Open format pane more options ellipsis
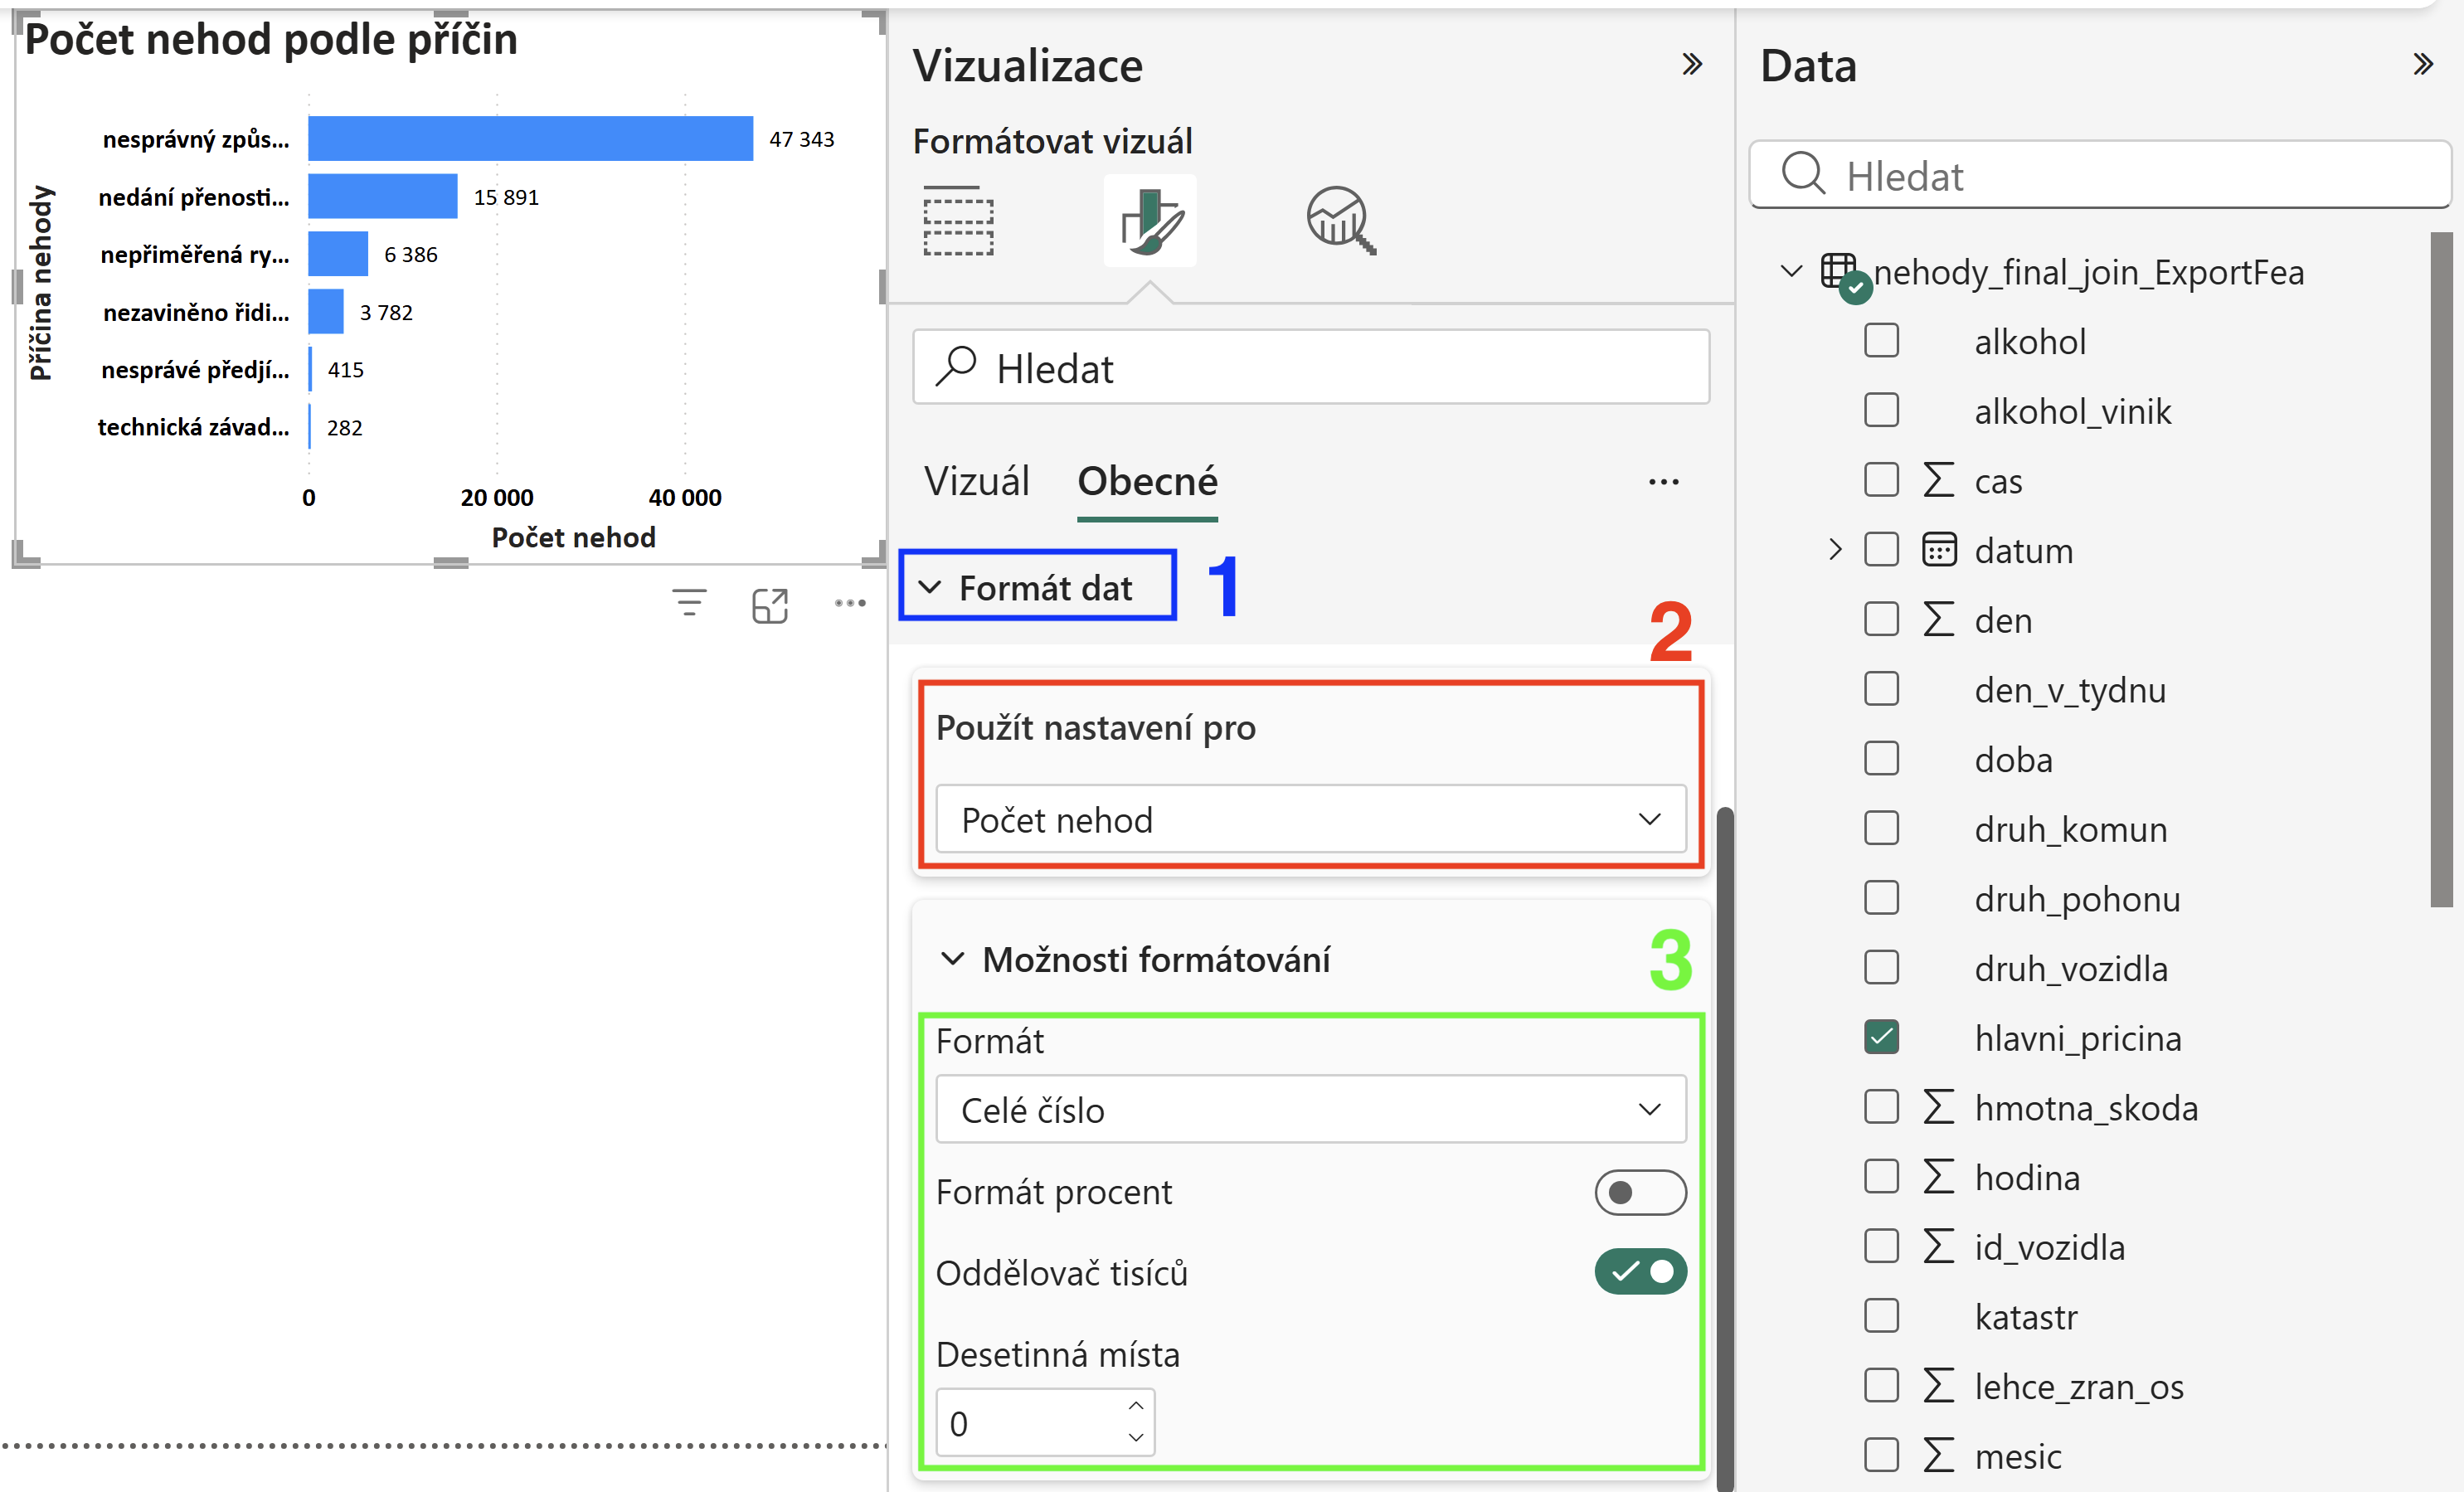 click(1664, 482)
